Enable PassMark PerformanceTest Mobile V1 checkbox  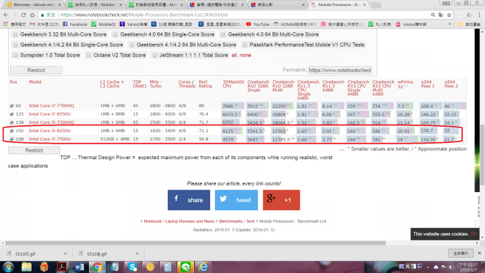245,45
